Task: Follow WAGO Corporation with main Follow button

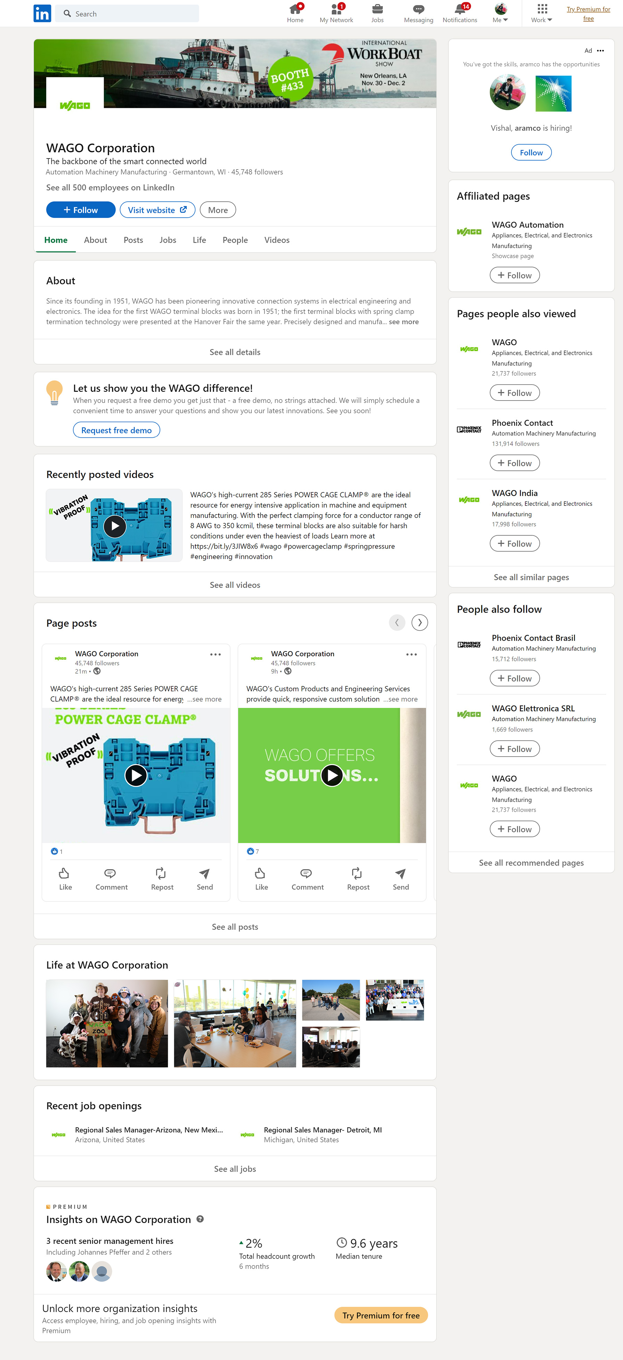Action: coord(81,210)
